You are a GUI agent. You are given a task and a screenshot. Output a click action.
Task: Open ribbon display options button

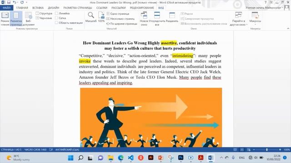pyautogui.click(x=271, y=2)
